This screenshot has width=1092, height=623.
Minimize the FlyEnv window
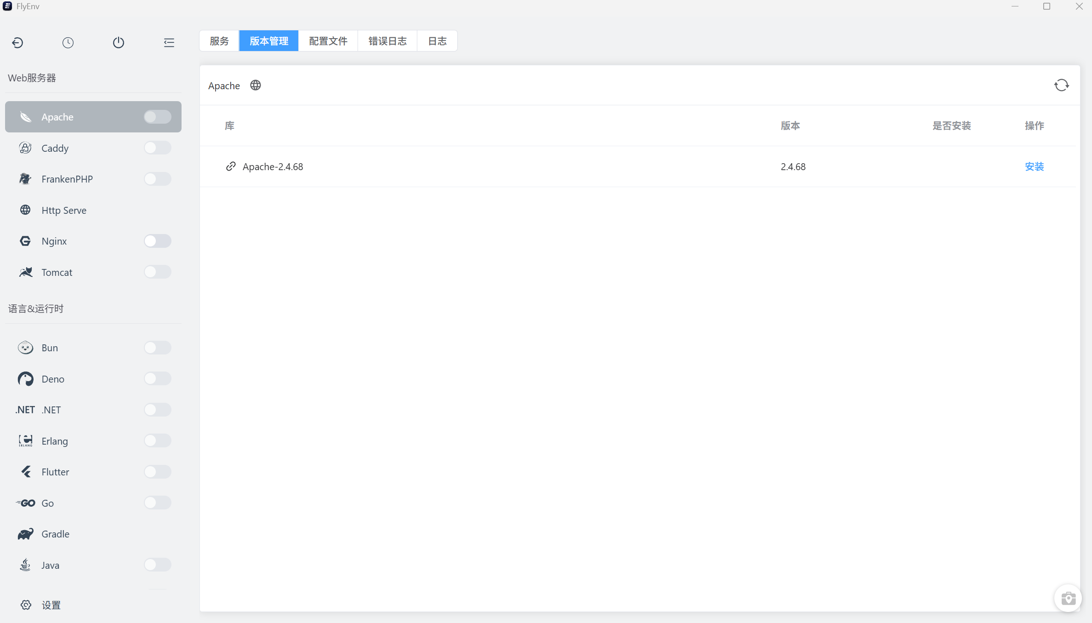tap(1015, 6)
